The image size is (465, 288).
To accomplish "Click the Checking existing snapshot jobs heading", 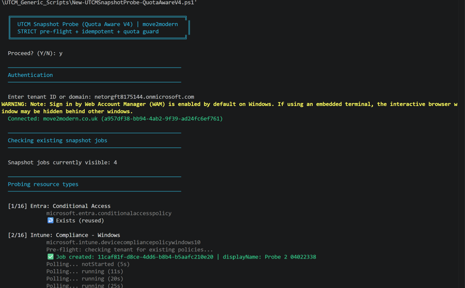I will 57,140.
